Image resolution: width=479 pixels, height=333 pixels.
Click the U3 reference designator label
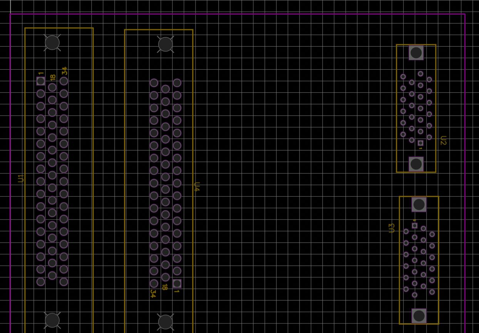point(392,228)
